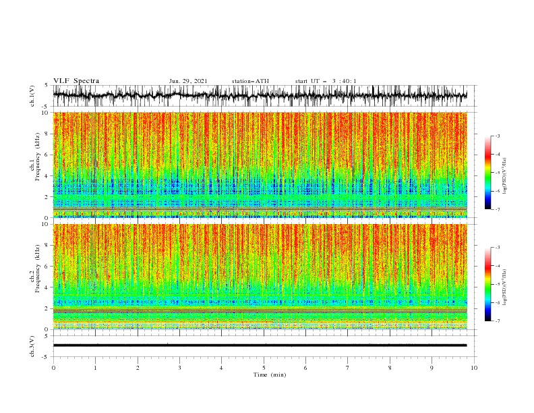Click the "0" tick on the time axis
Screen dimensions: 534x413
pos(53,368)
